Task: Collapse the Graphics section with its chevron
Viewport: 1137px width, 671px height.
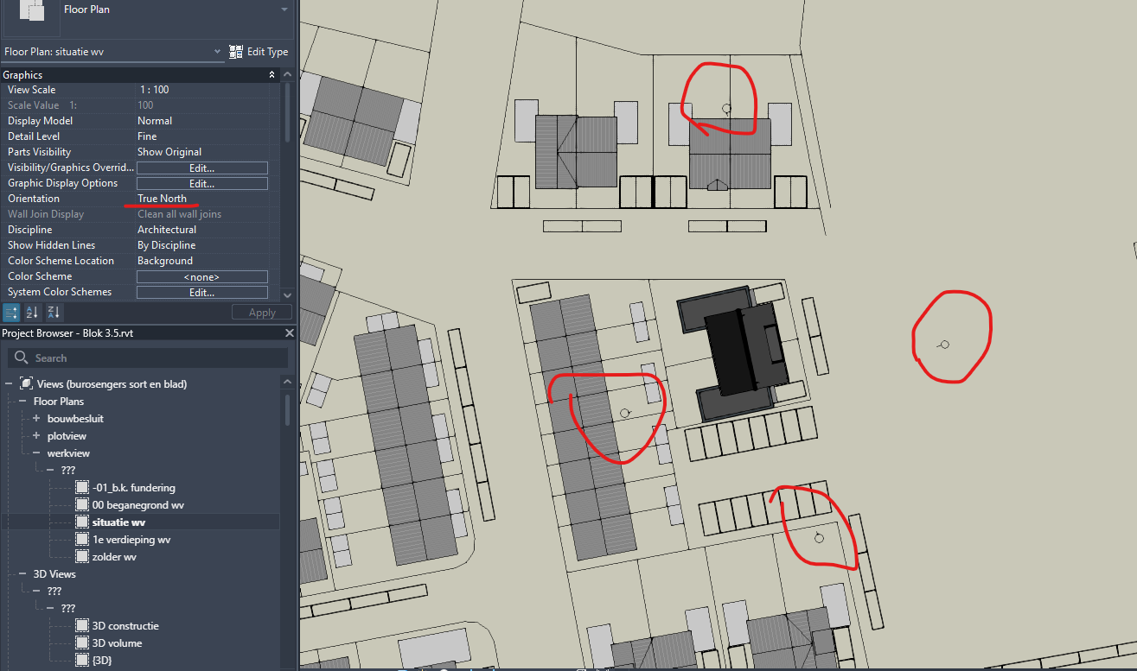Action: (x=271, y=74)
